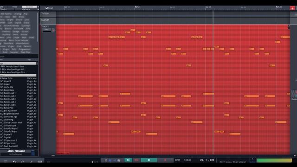Viewport: 297px width, 167px height.
Task: Select the Basic Bass preset
Action: click(x=18, y=90)
